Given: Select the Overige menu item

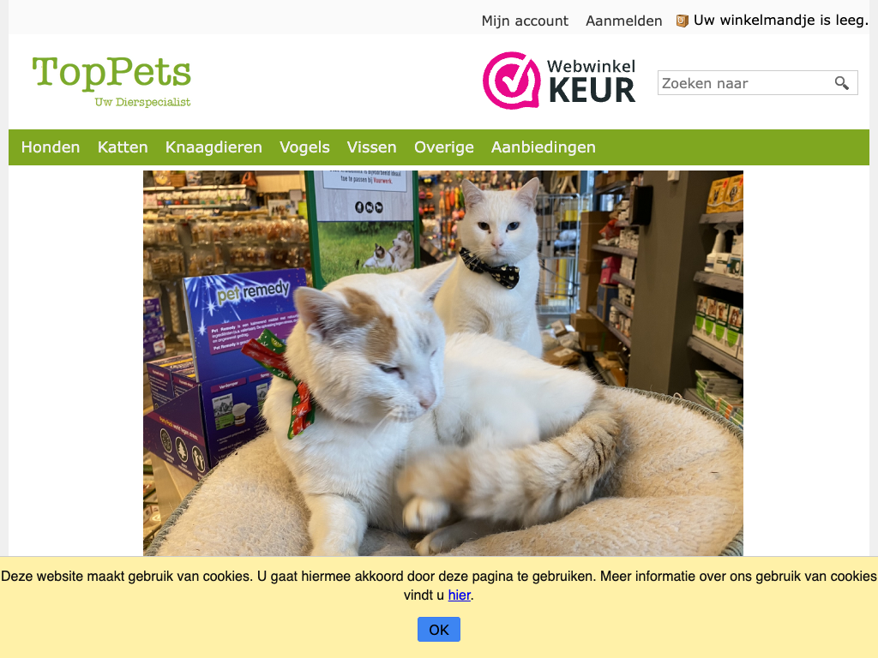Looking at the screenshot, I should (x=444, y=147).
